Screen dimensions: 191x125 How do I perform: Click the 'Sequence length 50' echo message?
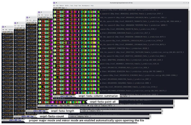pyautogui.click(x=35, y=113)
